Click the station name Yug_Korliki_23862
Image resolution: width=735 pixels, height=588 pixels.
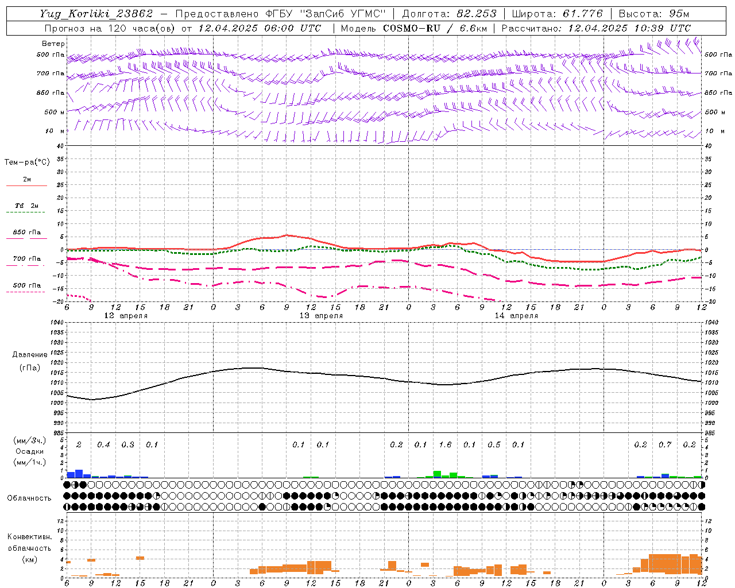(x=96, y=14)
